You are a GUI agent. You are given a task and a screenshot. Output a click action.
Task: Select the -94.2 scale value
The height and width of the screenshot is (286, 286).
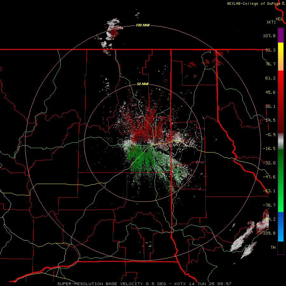[x=269, y=219]
